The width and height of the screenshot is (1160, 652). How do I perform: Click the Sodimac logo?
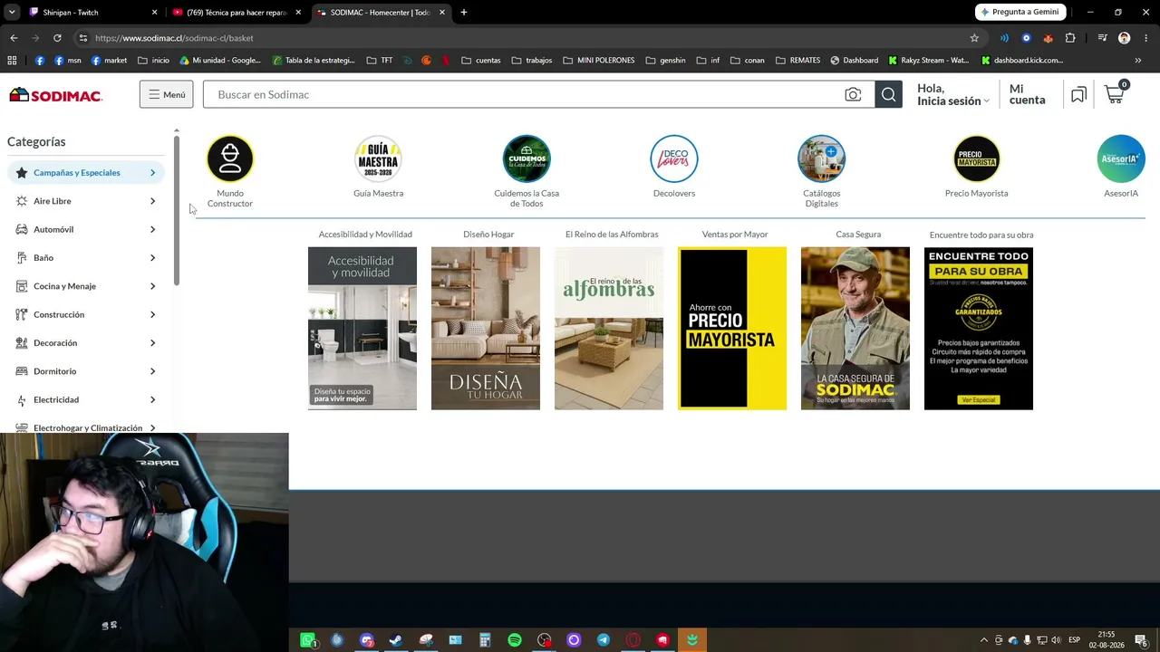coord(55,95)
